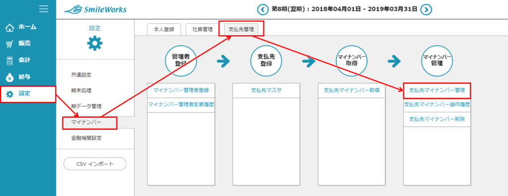Open the hamburger menu icon
508x196 pixels.
click(44, 9)
